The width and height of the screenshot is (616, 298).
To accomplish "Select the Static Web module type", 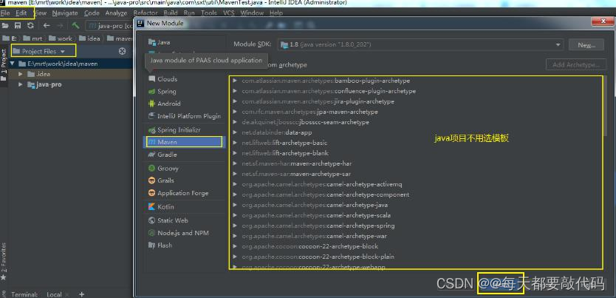I will 168,220.
